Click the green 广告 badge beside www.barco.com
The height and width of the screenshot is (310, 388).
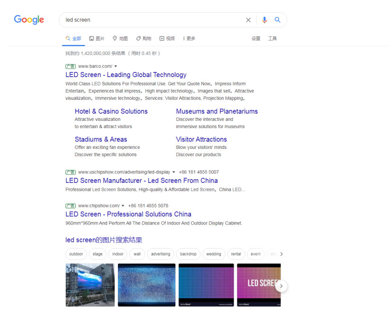tap(70, 66)
